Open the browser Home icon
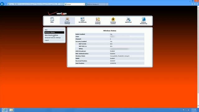The image size is (199, 112). [192, 4]
